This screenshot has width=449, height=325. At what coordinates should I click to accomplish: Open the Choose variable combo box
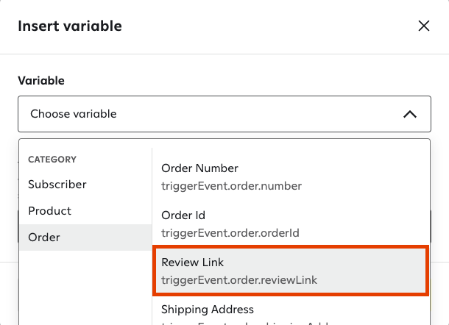click(224, 114)
